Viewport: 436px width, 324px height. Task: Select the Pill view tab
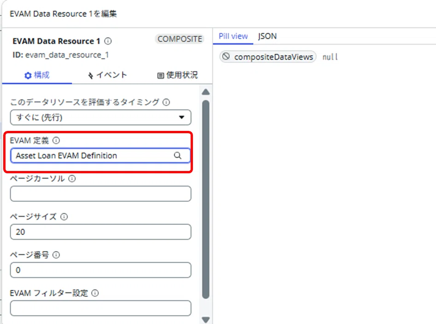(233, 36)
